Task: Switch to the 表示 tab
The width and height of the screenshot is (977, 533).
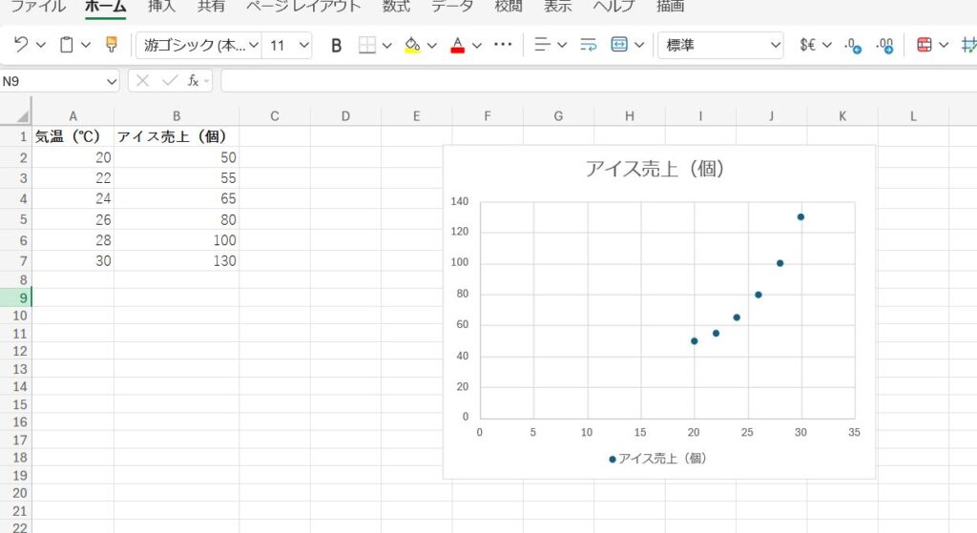Action: pyautogui.click(x=557, y=7)
